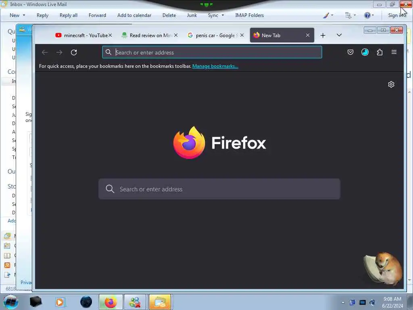This screenshot has height=310, width=413.
Task: Close the minecraft - YouTube tab
Action: pos(110,35)
